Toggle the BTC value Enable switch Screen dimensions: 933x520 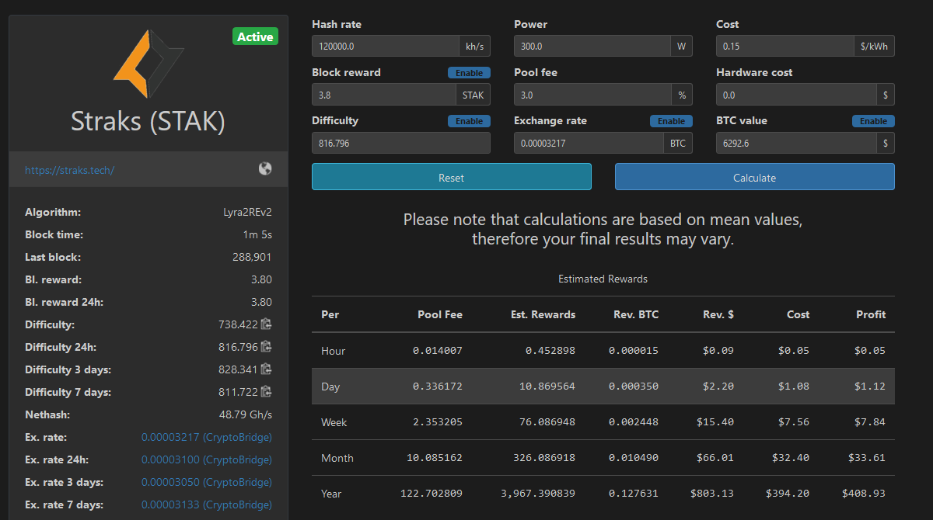[x=873, y=121]
